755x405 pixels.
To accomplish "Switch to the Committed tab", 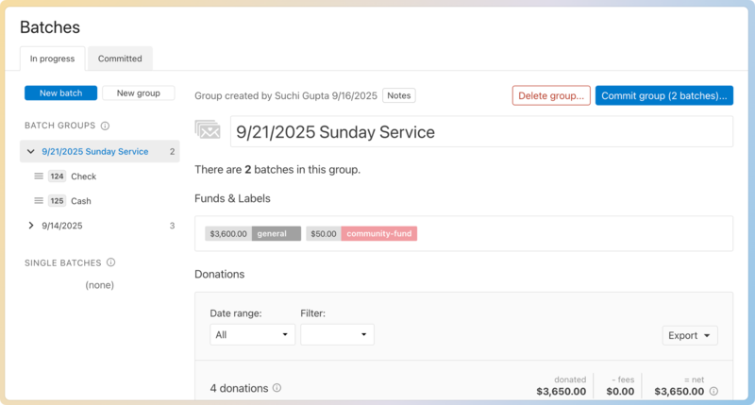I will pos(120,59).
